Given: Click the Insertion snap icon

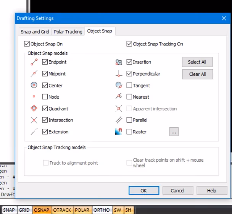Looking at the screenshot, I should [119, 62].
